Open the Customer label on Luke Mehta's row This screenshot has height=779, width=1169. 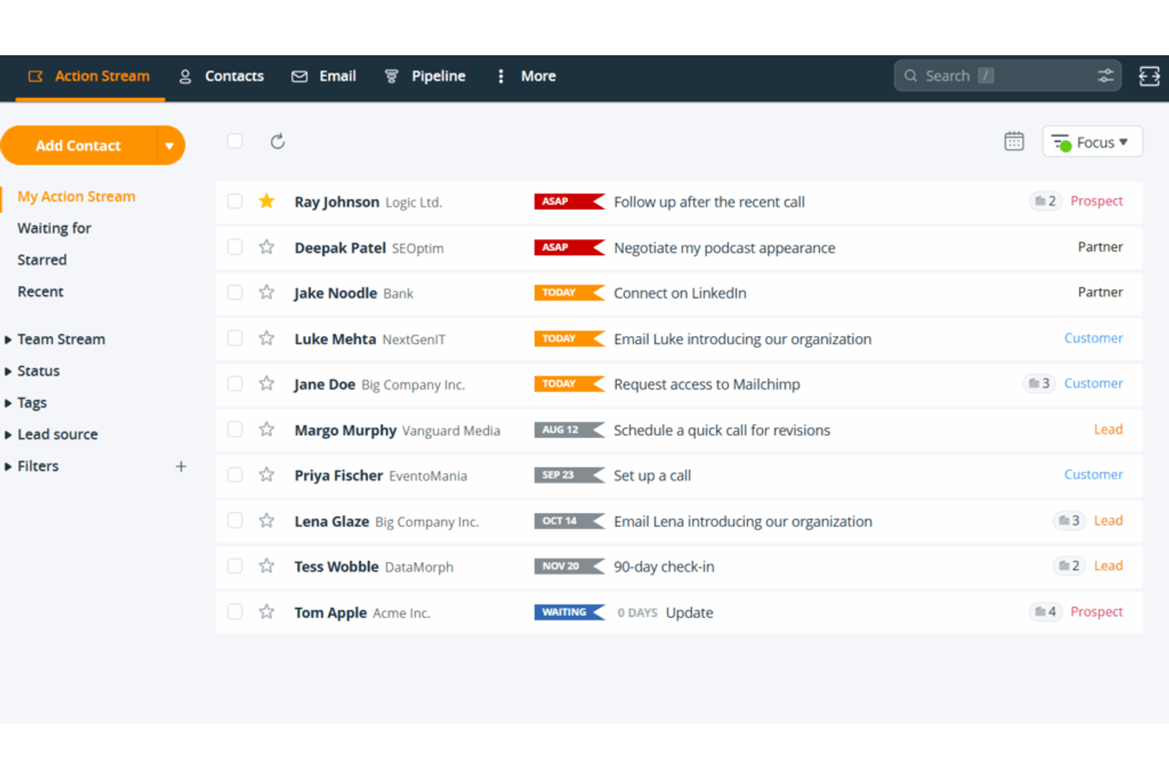click(1093, 338)
